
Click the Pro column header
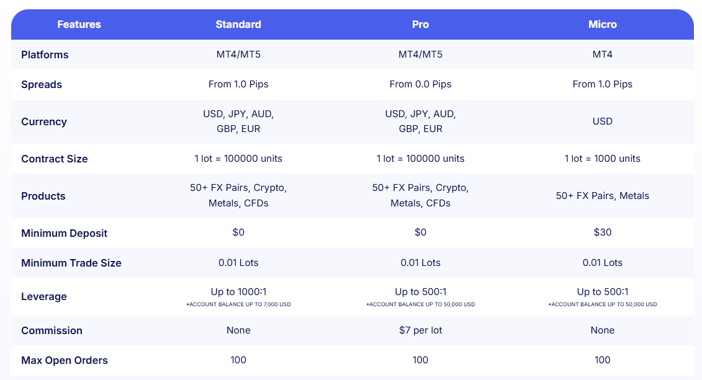pyautogui.click(x=420, y=25)
